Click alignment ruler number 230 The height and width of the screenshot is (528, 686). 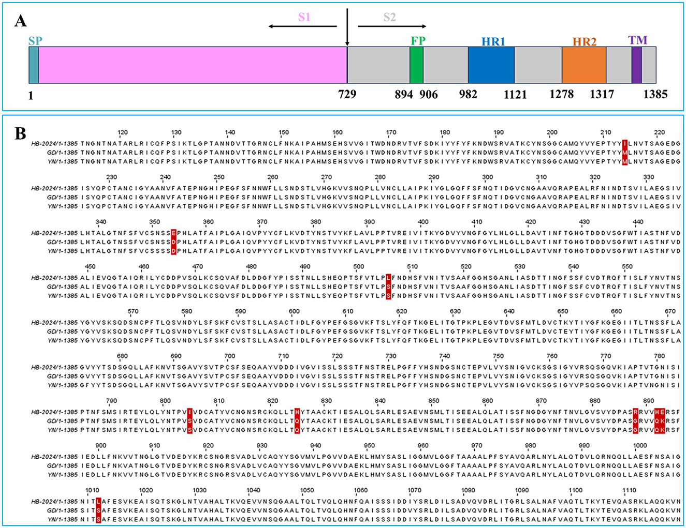(x=112, y=177)
